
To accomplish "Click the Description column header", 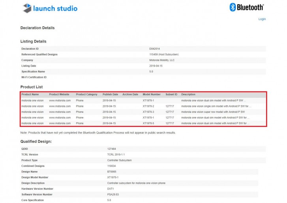I will (188, 95).
